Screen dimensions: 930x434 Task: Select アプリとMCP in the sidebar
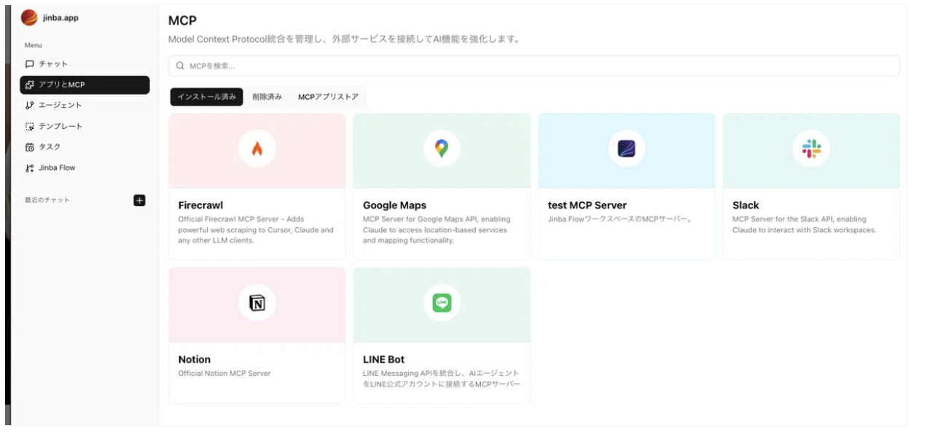coord(85,85)
